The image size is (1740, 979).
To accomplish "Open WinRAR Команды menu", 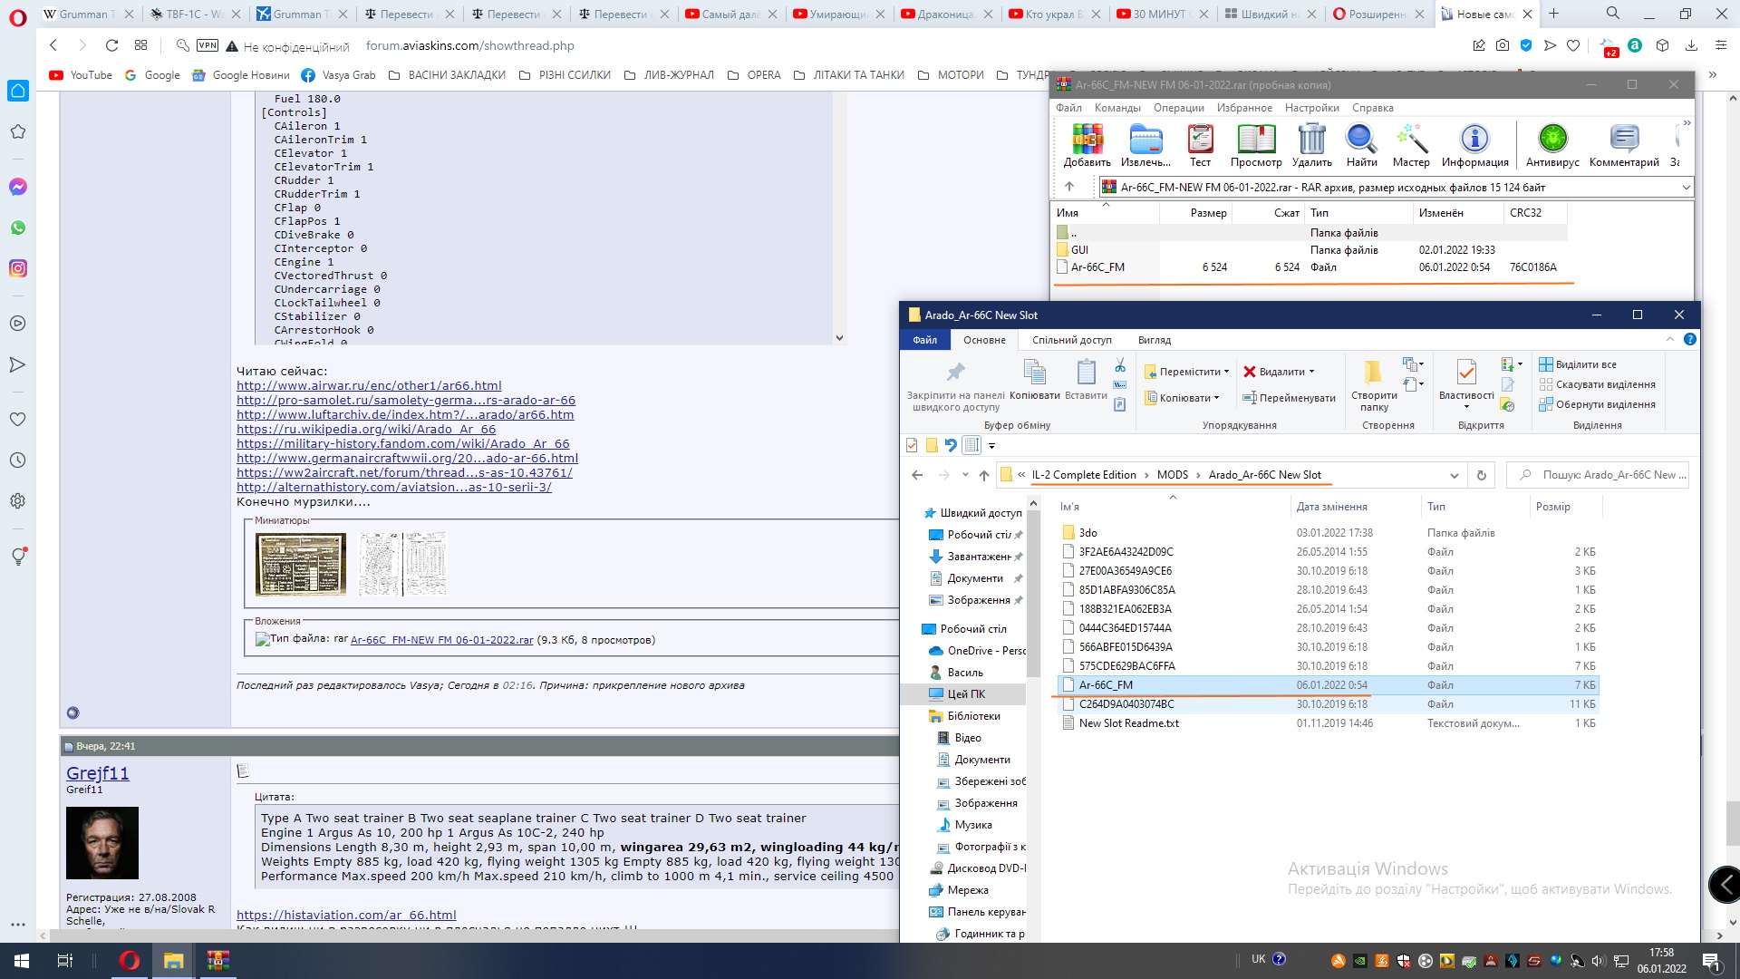I will tap(1116, 108).
